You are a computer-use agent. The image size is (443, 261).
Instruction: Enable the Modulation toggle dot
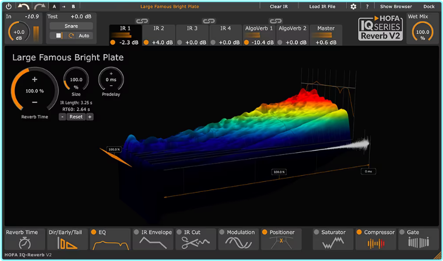point(222,232)
